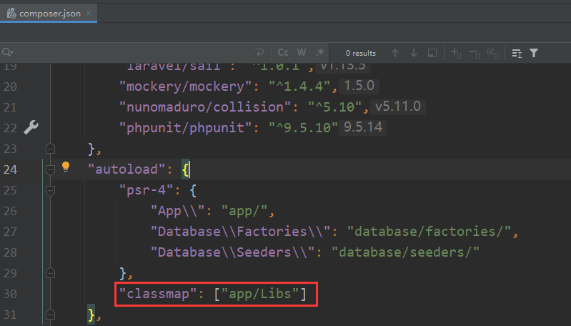Place cursor on "autoload" key
Viewport: 571px width, 326px height.
(127, 169)
